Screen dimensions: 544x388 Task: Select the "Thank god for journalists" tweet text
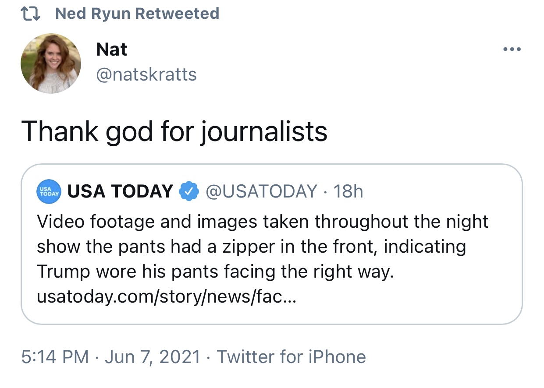pyautogui.click(x=174, y=131)
